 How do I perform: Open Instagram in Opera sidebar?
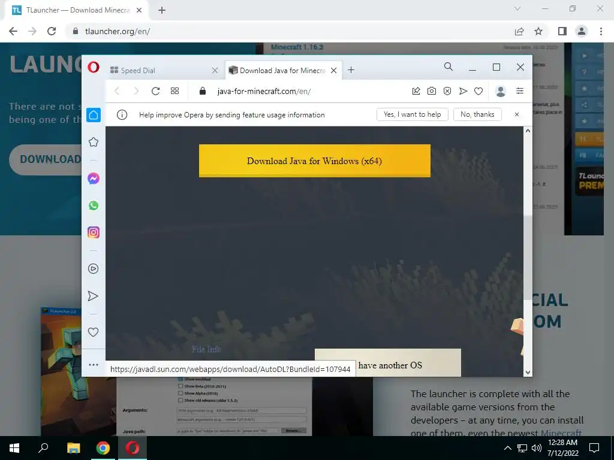pos(93,232)
